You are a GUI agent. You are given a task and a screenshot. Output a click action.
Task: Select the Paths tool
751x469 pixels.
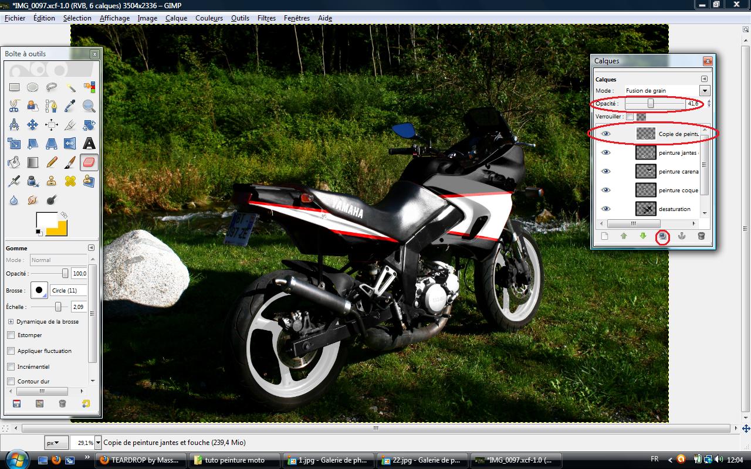tap(52, 106)
